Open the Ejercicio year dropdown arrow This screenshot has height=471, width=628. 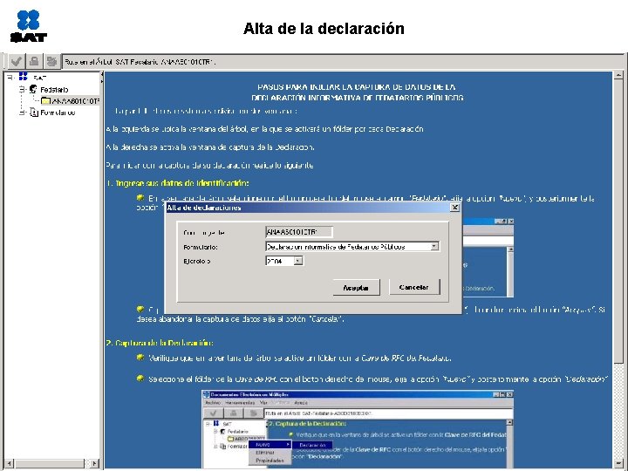(298, 261)
